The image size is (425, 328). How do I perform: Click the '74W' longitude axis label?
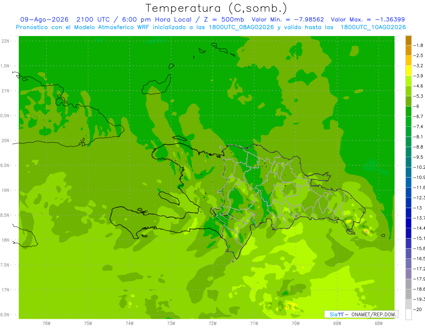tap(129, 323)
